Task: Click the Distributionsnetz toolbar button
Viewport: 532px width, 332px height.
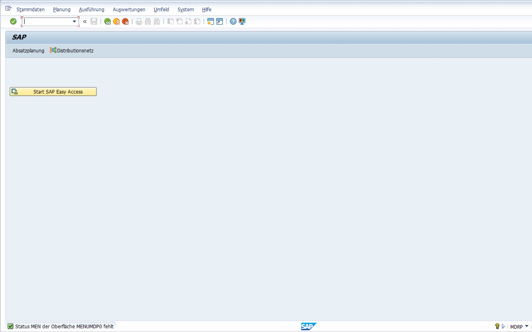Action: tap(72, 50)
